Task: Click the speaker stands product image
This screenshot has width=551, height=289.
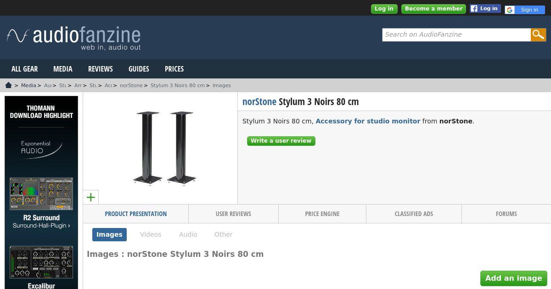Action: tap(163, 148)
